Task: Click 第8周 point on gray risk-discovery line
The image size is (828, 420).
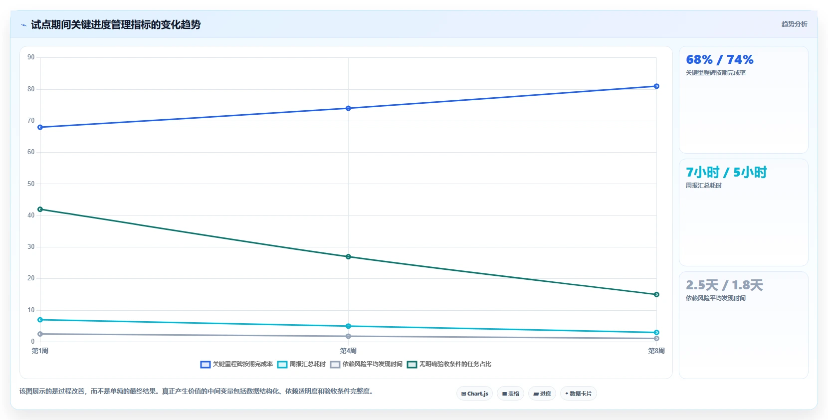Action: [x=656, y=339]
